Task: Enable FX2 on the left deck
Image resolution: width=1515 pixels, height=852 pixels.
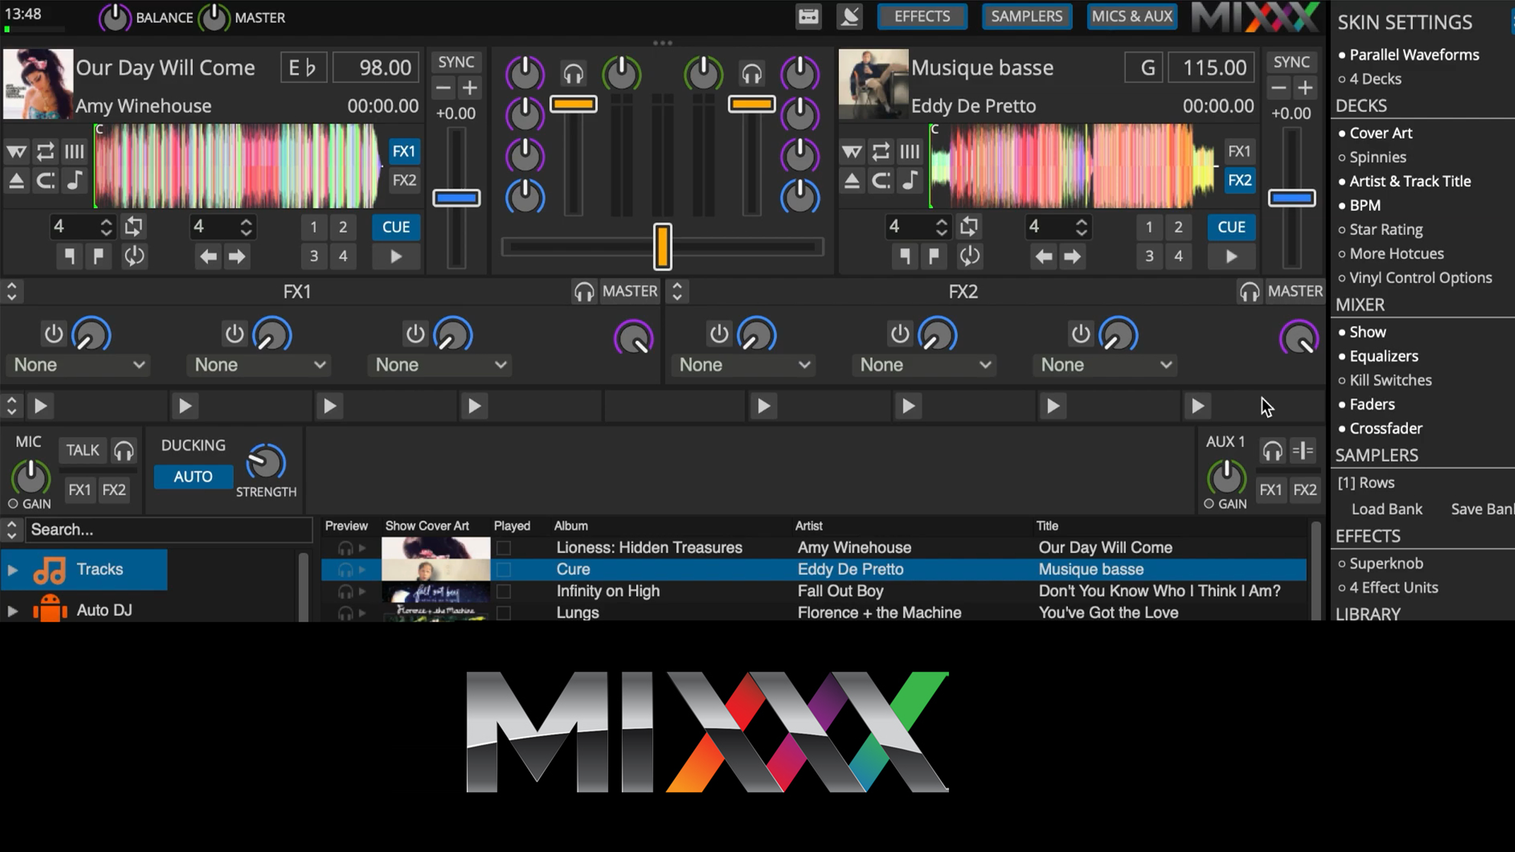Action: 404,180
